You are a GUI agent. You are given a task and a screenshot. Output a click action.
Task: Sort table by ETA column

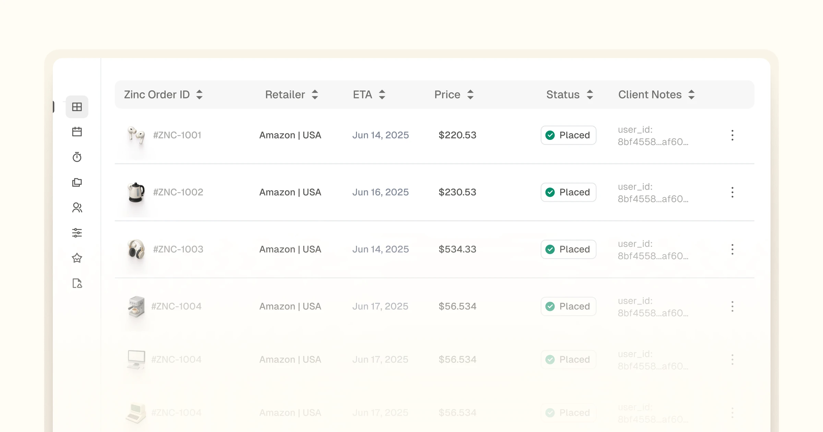(382, 95)
